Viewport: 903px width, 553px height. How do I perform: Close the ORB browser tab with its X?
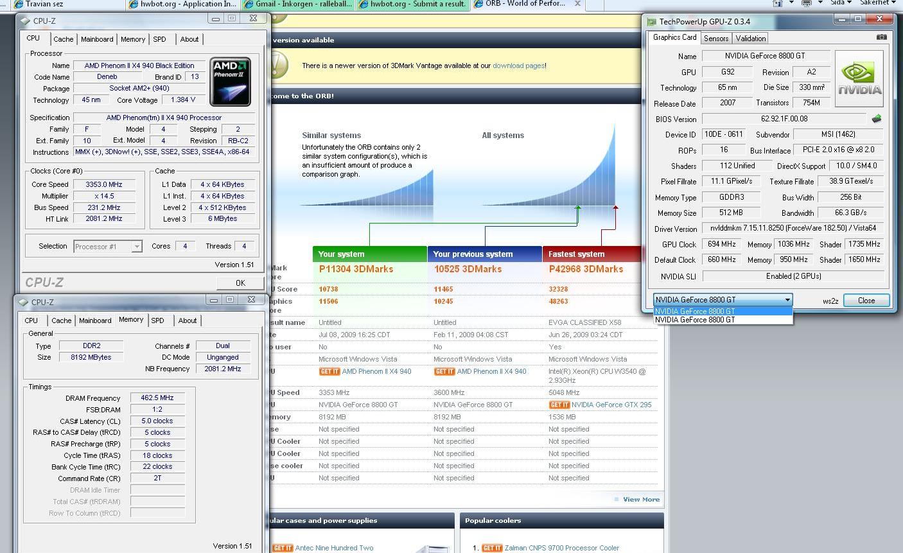point(577,3)
